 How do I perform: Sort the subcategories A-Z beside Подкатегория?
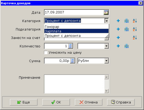pyautogui.click(x=135, y=29)
